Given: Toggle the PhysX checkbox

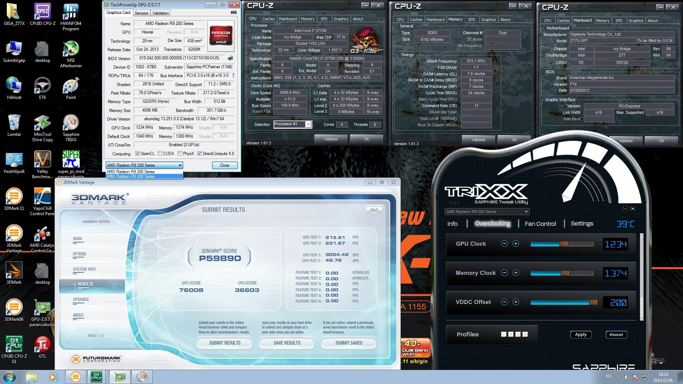Looking at the screenshot, I should pyautogui.click(x=180, y=154).
